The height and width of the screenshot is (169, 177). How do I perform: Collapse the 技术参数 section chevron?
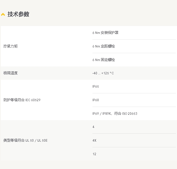coord(3,14)
